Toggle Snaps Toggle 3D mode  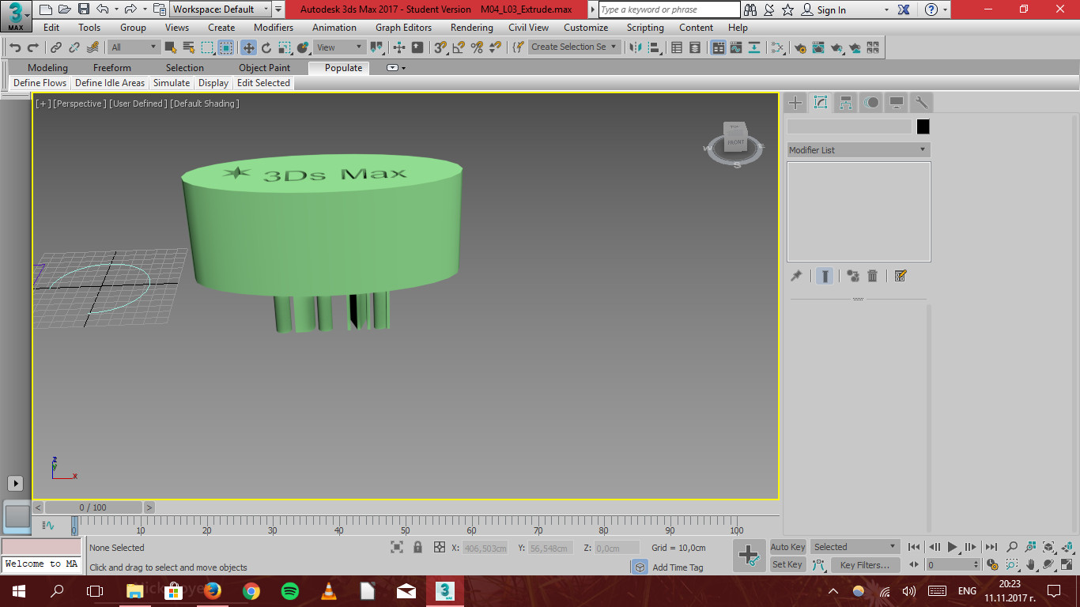tap(441, 47)
